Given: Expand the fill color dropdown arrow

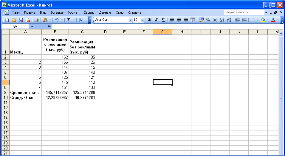Looking at the screenshot, I should click(268, 20).
